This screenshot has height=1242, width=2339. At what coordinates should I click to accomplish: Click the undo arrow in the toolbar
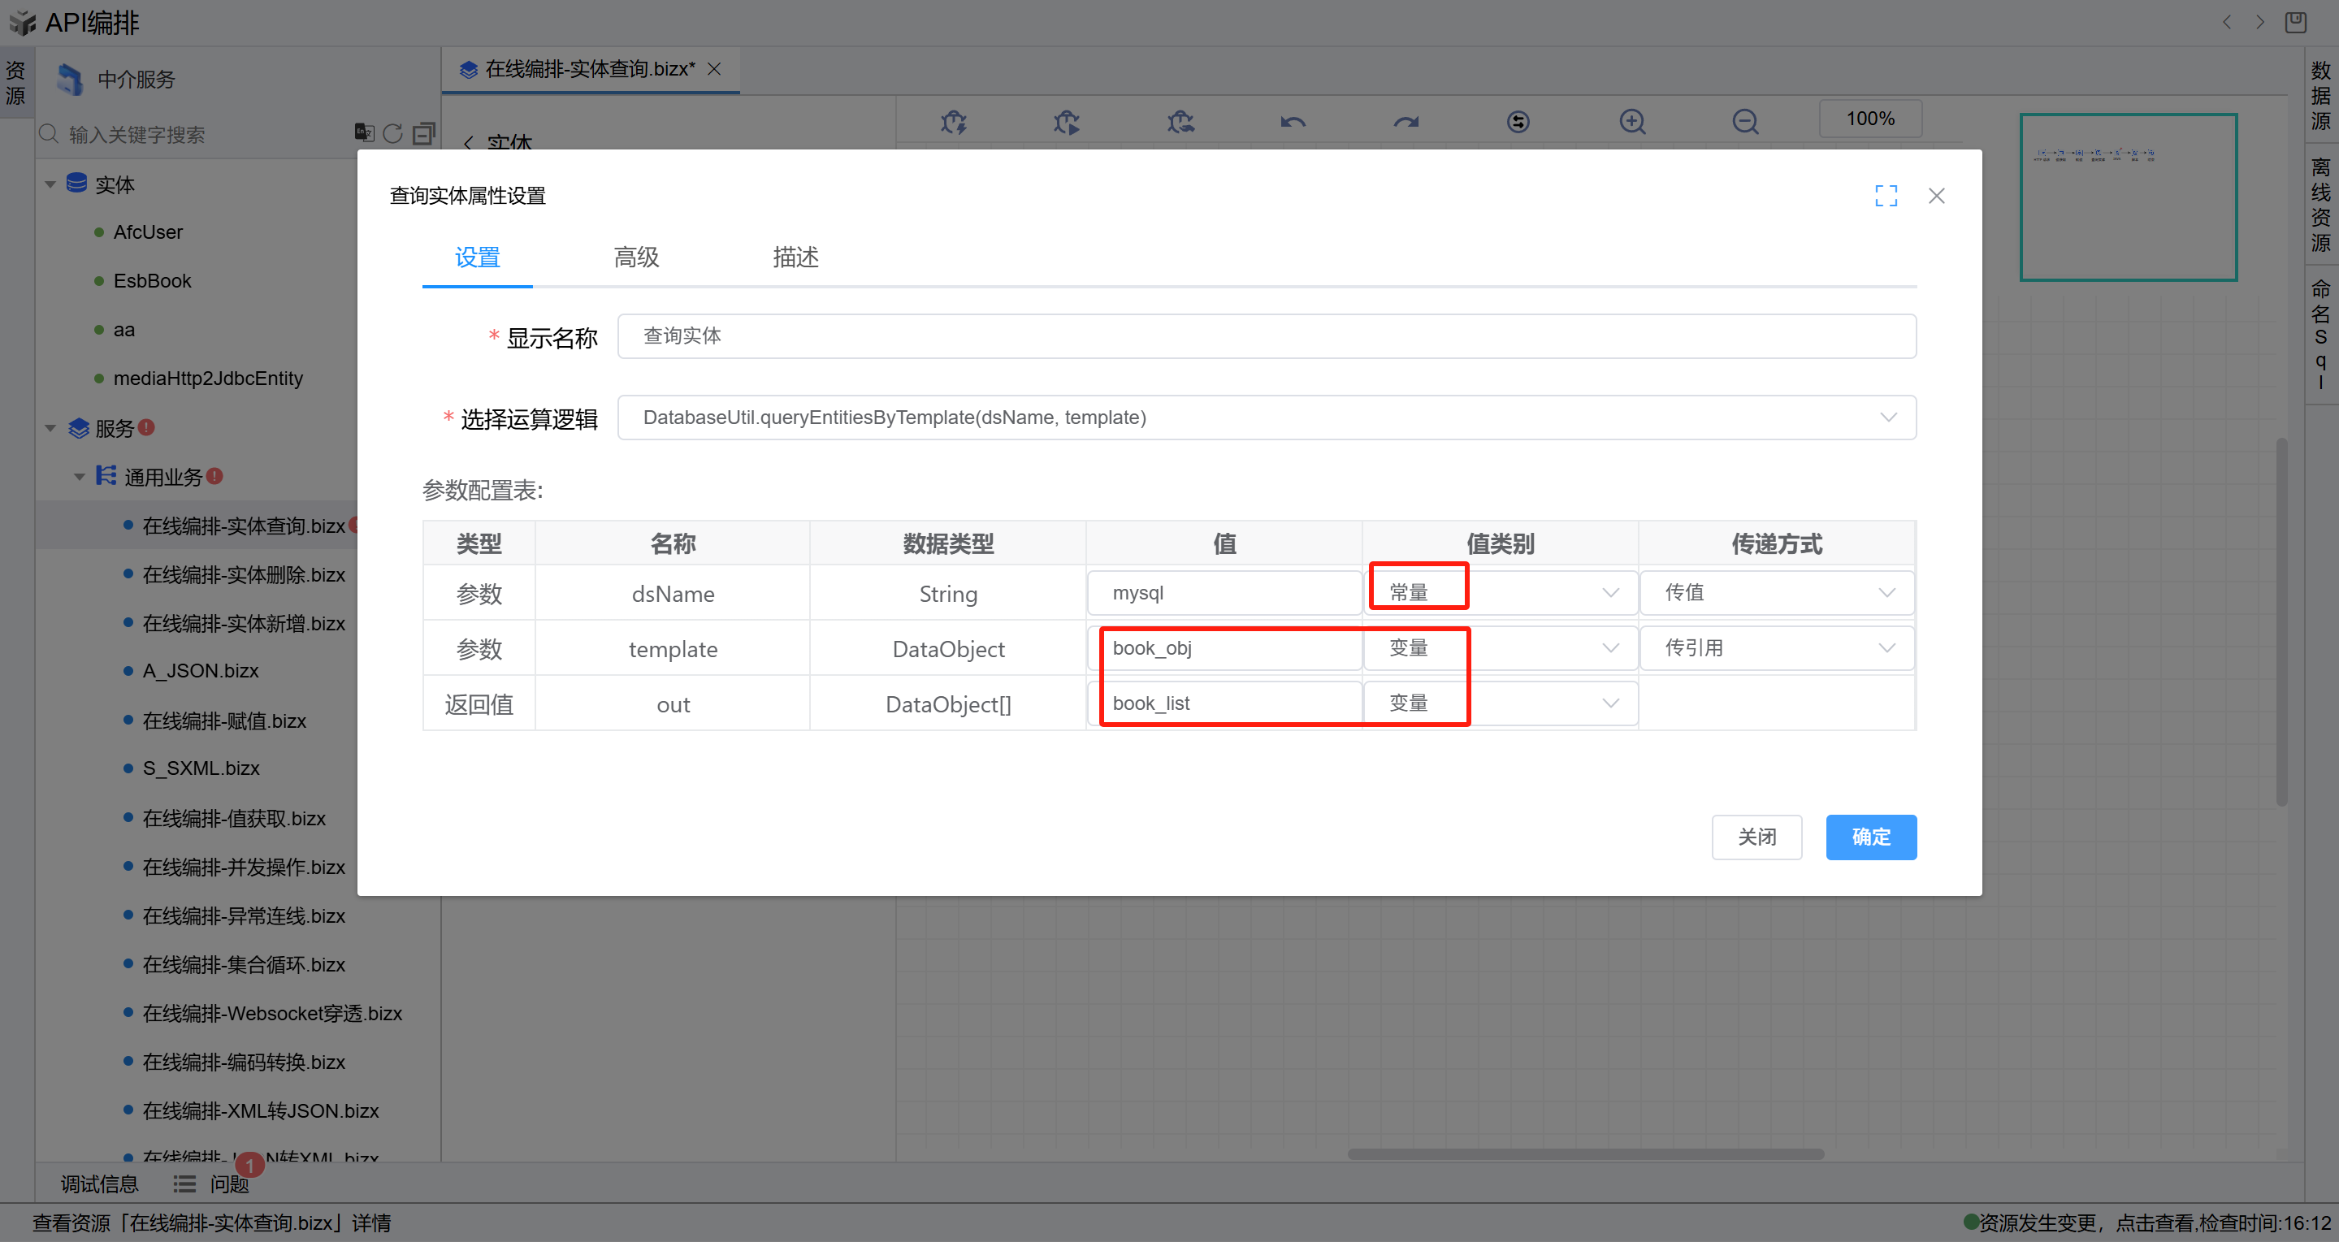pos(1292,121)
